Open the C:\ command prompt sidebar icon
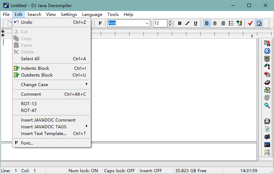Screen dimensions: 274x174 click(267, 145)
